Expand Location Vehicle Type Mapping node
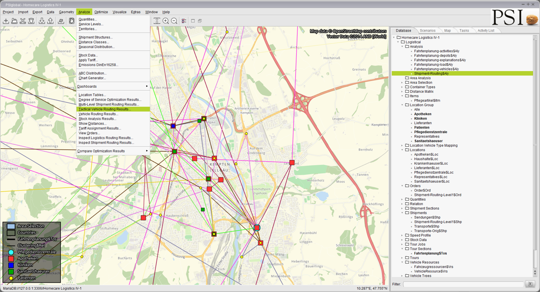 point(402,145)
